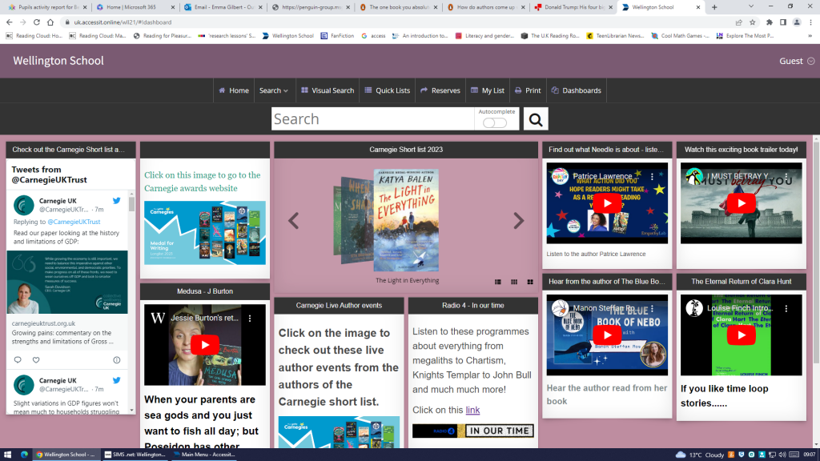Screen dimensions: 820x461
Task: Click the magnifying glass search button
Action: 536,119
